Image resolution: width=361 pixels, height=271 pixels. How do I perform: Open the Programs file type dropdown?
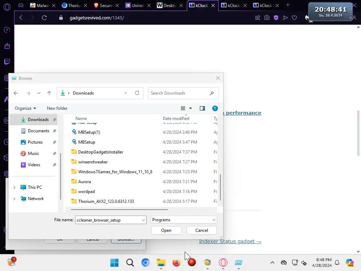[184, 220]
